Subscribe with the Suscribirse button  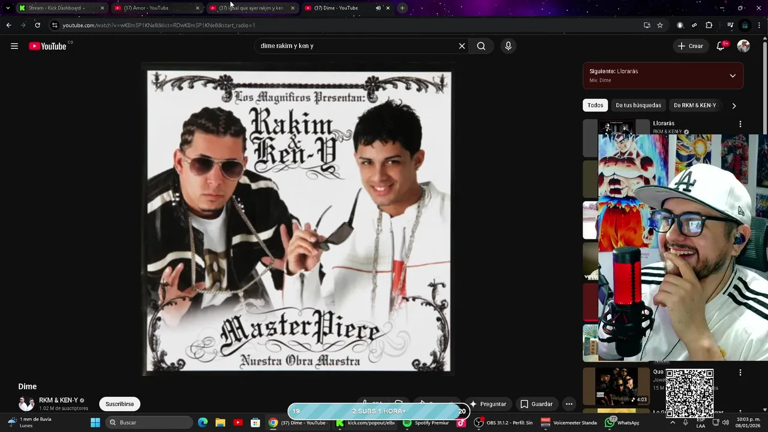[x=119, y=404]
